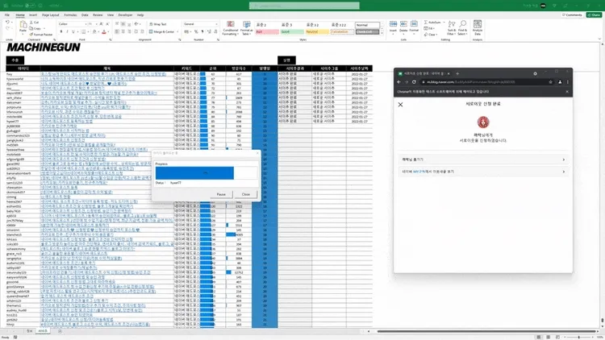The image size is (605, 340).
Task: Select the Format Painter tool
Action: pyautogui.click(x=42, y=35)
